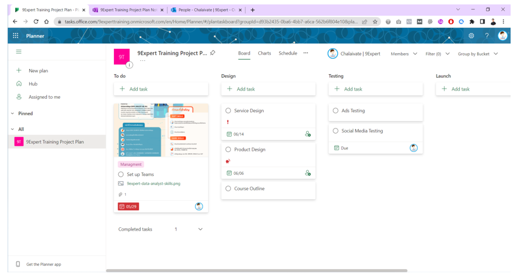The image size is (522, 278).
Task: Click Chalaivate | 9Expert member name
Action: click(360, 54)
